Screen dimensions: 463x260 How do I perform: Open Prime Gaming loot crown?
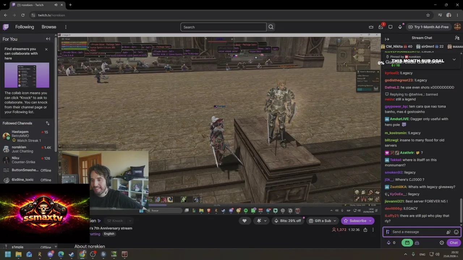(371, 27)
